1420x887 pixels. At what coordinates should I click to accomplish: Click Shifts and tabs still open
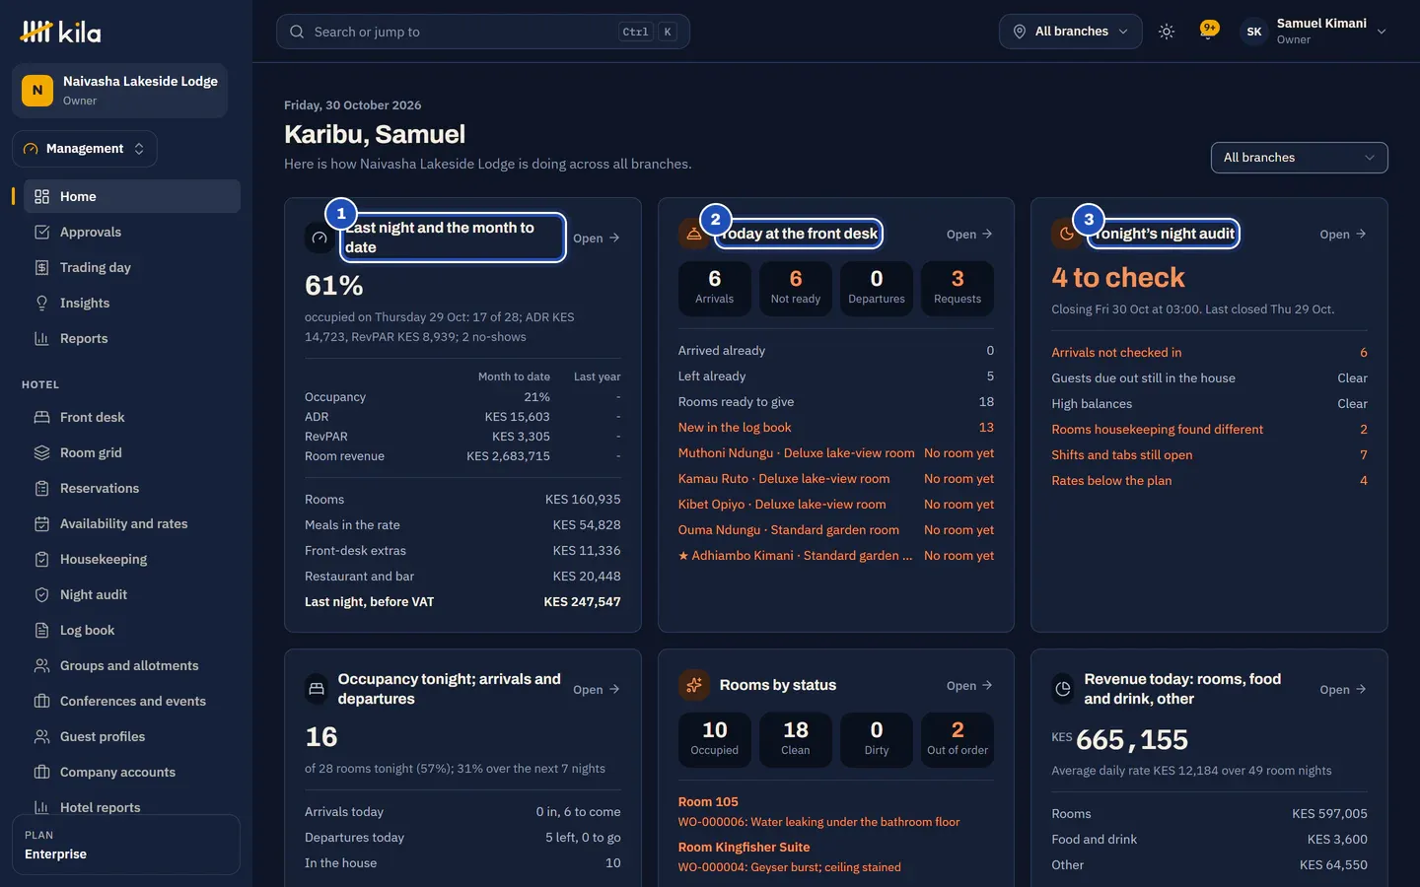point(1209,454)
